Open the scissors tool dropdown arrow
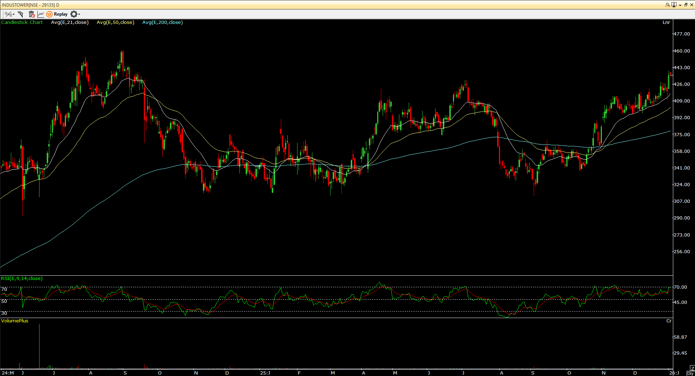This screenshot has height=376, width=695. [14, 14]
